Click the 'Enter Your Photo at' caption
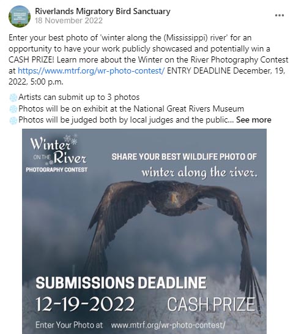 (x=69, y=325)
